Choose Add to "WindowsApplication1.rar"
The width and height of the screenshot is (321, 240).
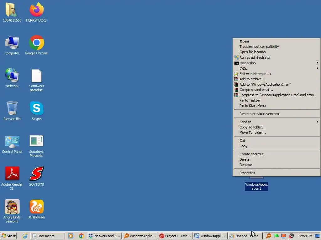tap(277, 84)
